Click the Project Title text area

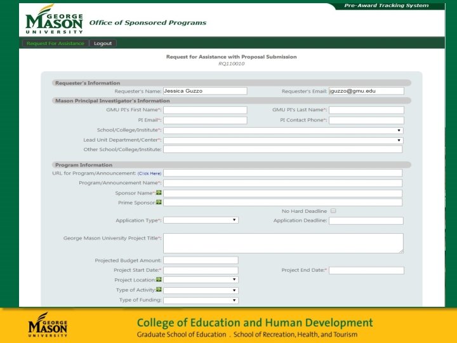(x=283, y=243)
